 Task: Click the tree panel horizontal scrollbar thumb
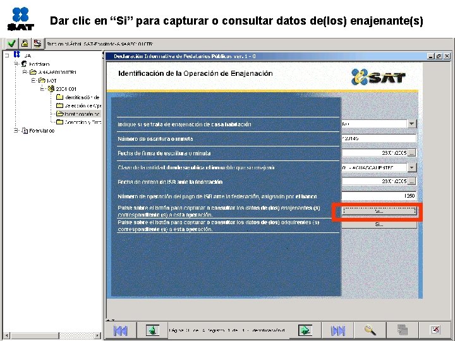point(35,335)
